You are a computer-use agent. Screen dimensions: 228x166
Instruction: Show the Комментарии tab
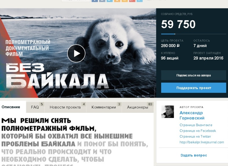coord(104,107)
